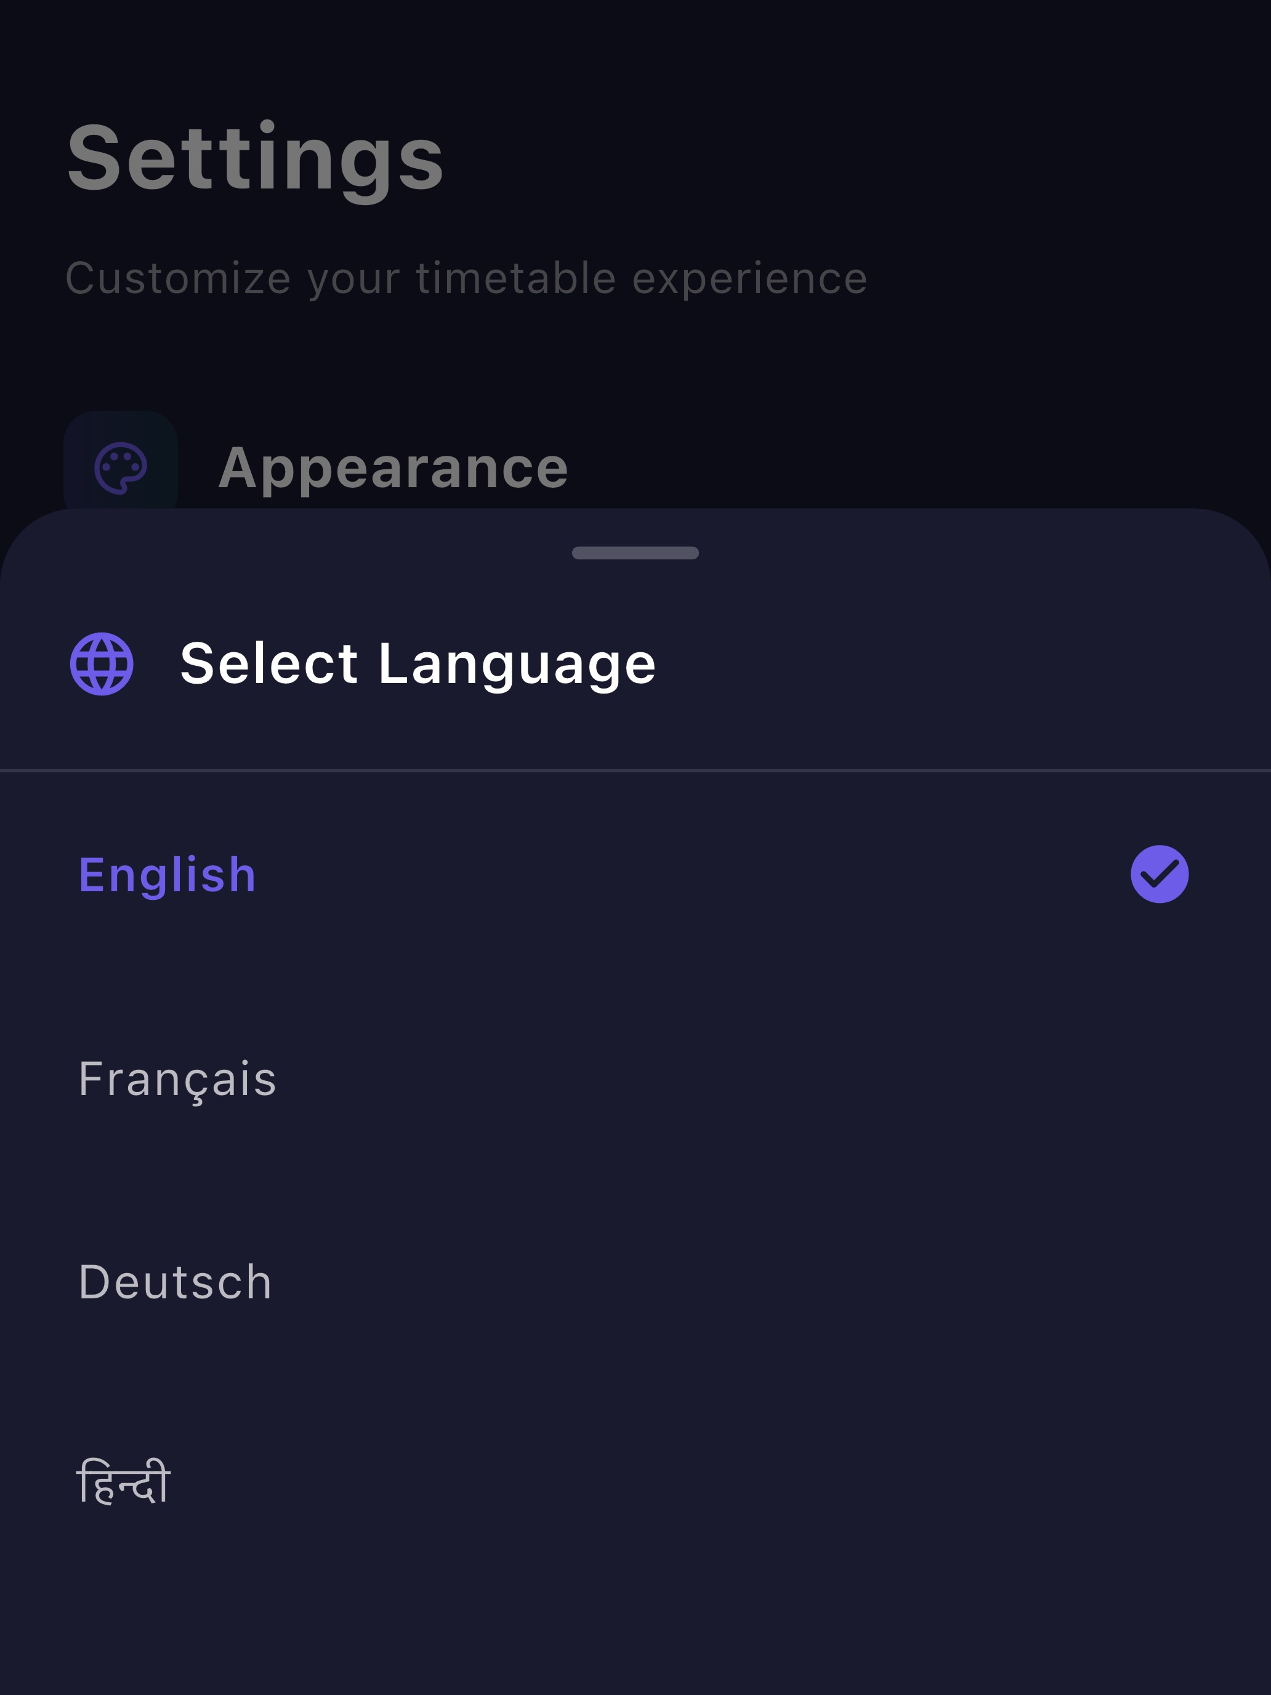Click the divider line under sheet header
This screenshot has width=1271, height=1695.
pyautogui.click(x=635, y=770)
